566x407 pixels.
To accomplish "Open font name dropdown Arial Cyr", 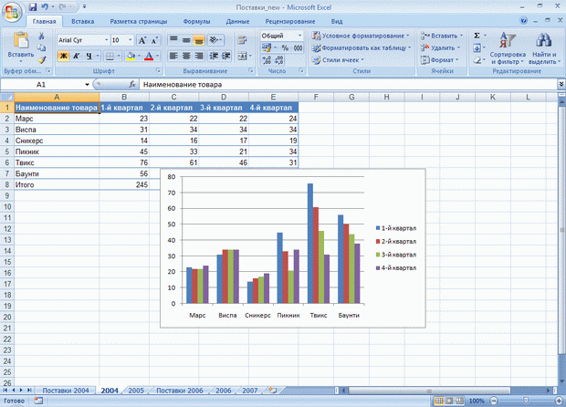I will [x=107, y=40].
